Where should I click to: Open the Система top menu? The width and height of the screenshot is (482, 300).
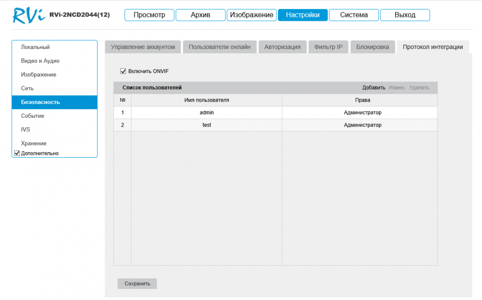(354, 15)
